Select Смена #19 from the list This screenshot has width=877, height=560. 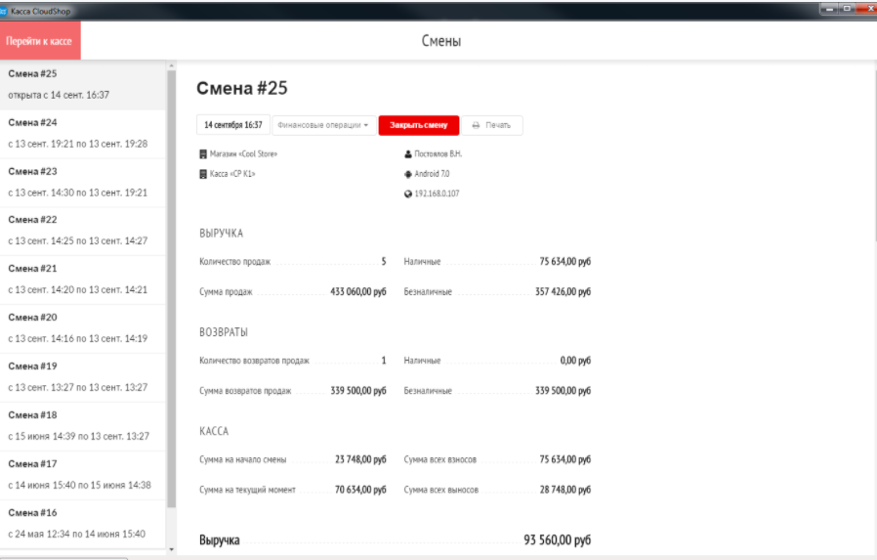(83, 377)
